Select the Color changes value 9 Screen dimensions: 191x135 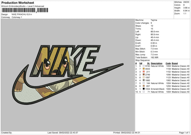point(151,23)
